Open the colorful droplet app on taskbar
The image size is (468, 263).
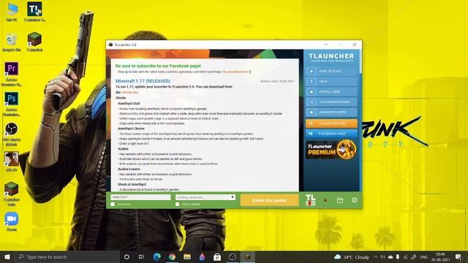202,256
